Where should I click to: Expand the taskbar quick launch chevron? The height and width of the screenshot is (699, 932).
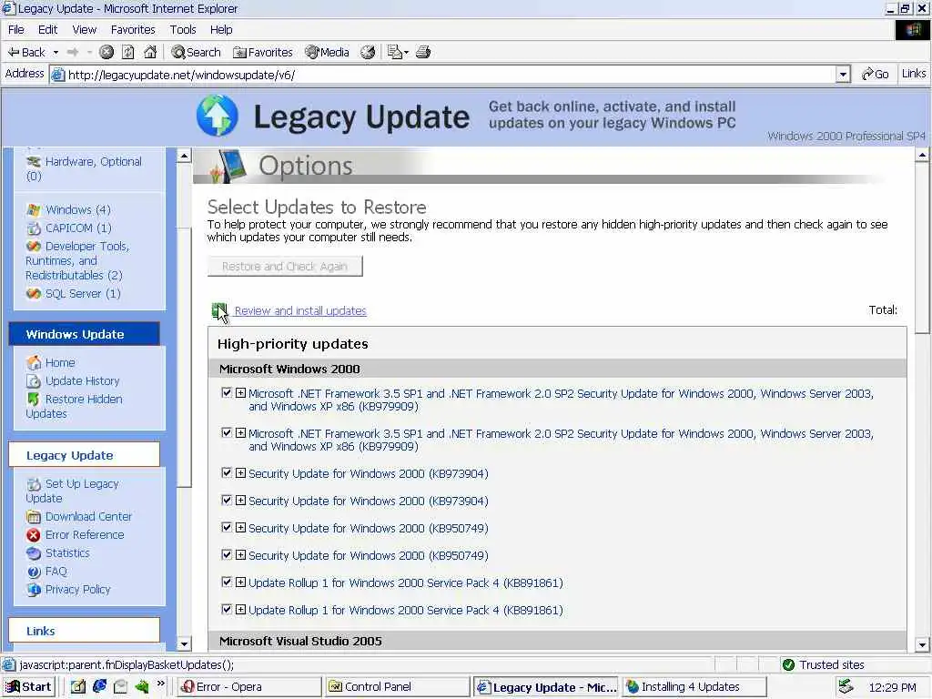pyautogui.click(x=160, y=684)
